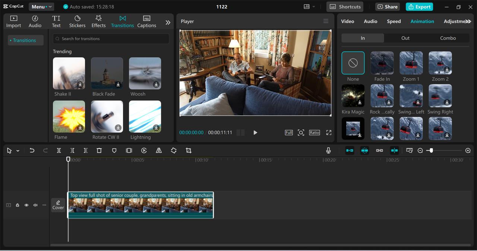The image size is (477, 251).
Task: Toggle main track magnet
Action: [350, 150]
